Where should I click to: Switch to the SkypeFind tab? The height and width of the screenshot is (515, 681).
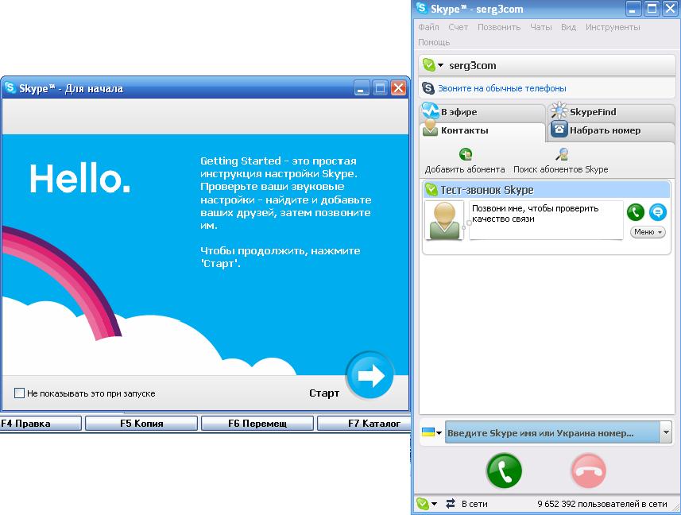click(x=610, y=112)
